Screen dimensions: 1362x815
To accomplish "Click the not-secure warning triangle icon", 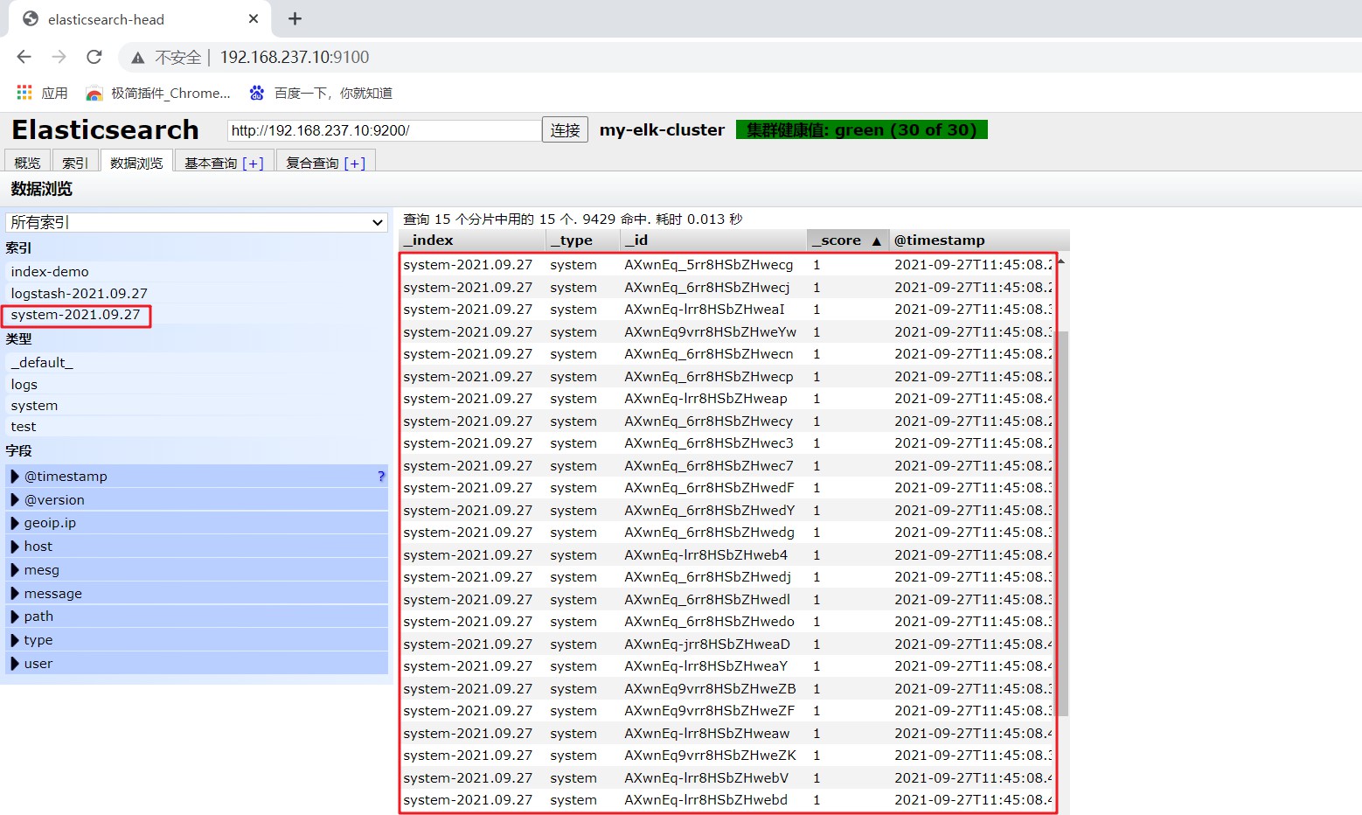I will point(137,58).
